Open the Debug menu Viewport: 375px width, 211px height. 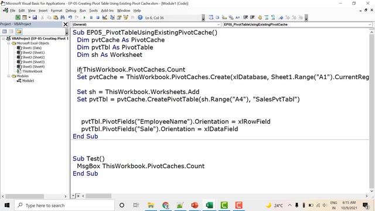click(x=71, y=11)
